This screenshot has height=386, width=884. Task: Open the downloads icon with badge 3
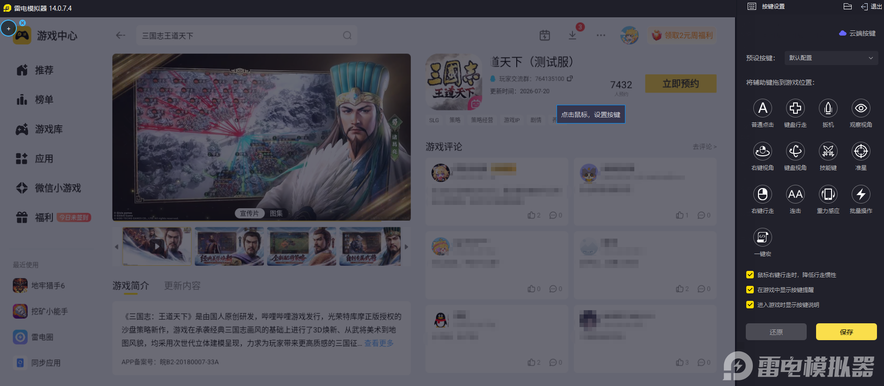pyautogui.click(x=572, y=35)
